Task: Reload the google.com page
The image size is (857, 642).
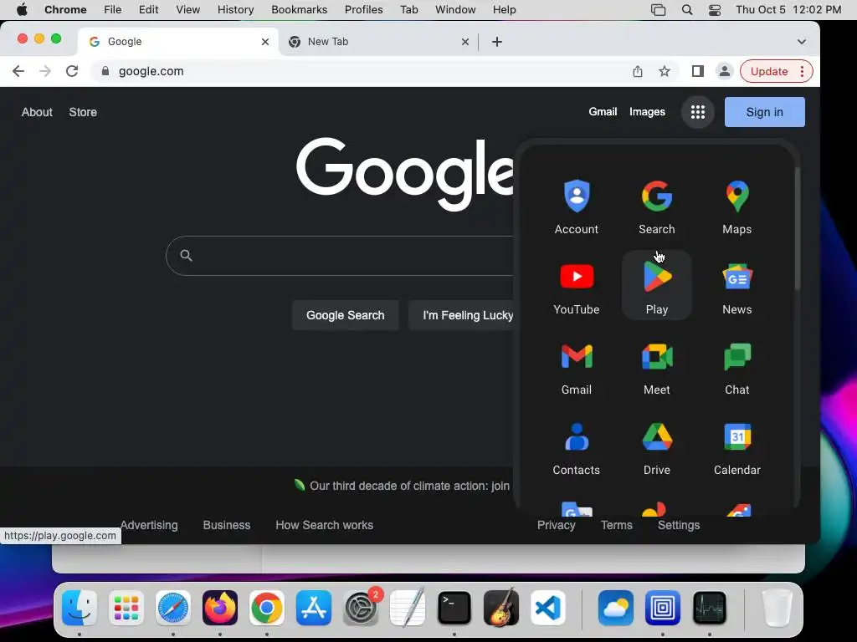Action: [x=72, y=71]
